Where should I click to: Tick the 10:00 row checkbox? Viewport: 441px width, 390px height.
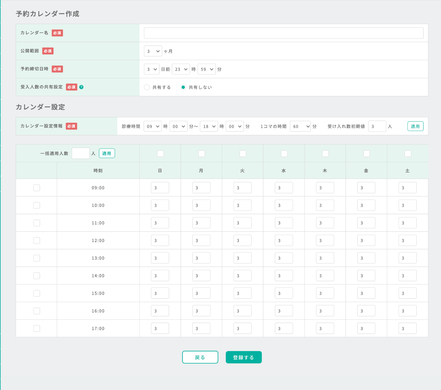(x=37, y=205)
